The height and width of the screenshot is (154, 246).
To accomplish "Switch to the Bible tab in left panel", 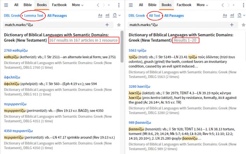I will [x=28, y=5].
